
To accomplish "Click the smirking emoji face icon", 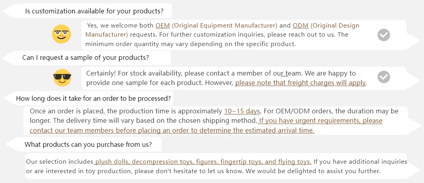I will point(62,34).
